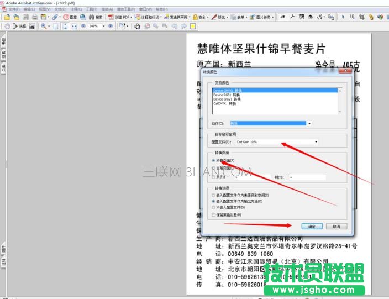This screenshot has width=389, height=299.
Task: Select Device Gray row in document colors list
Action: (275, 99)
